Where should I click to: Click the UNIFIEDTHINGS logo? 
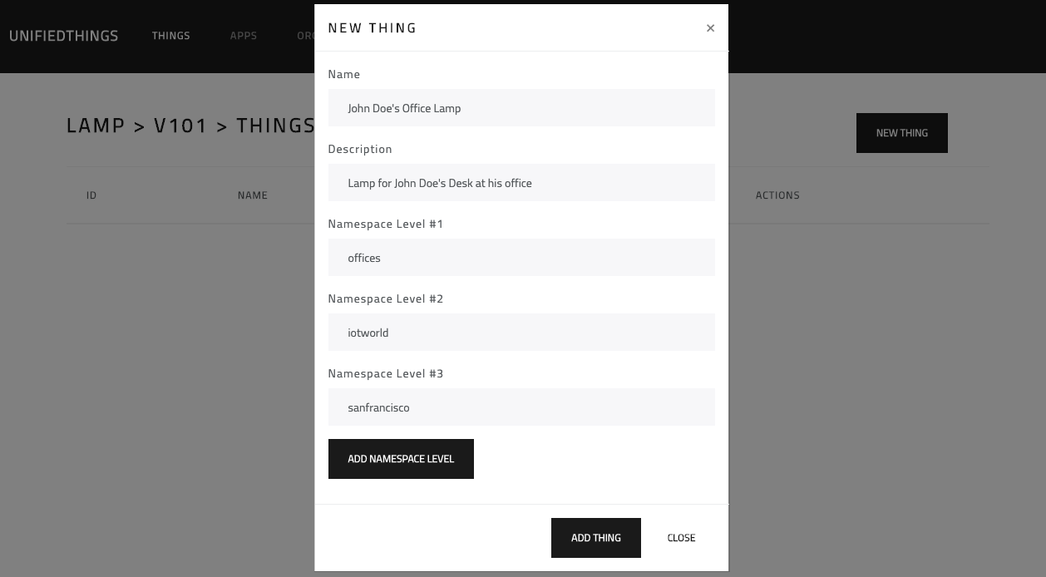[63, 36]
